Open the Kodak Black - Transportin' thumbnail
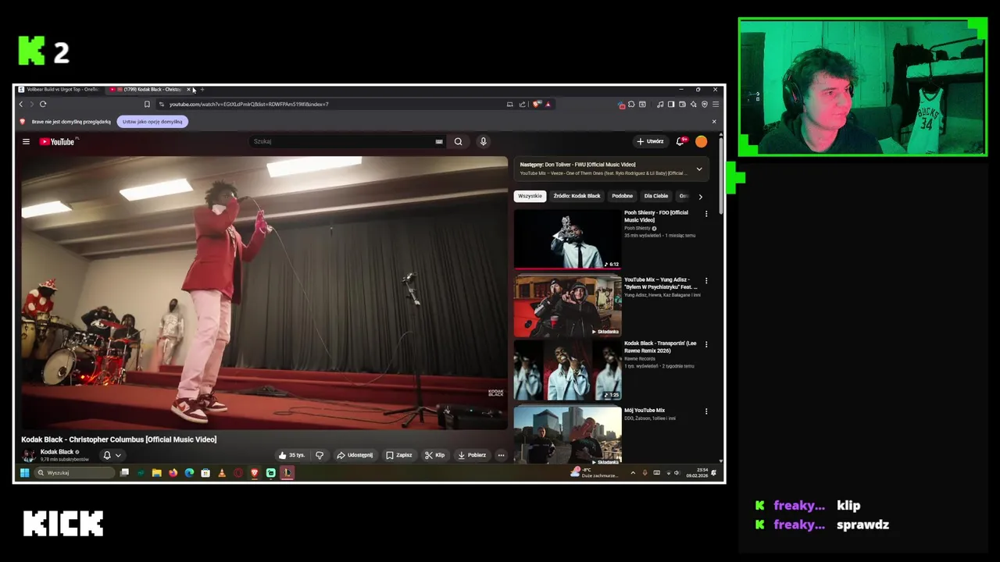 (567, 370)
